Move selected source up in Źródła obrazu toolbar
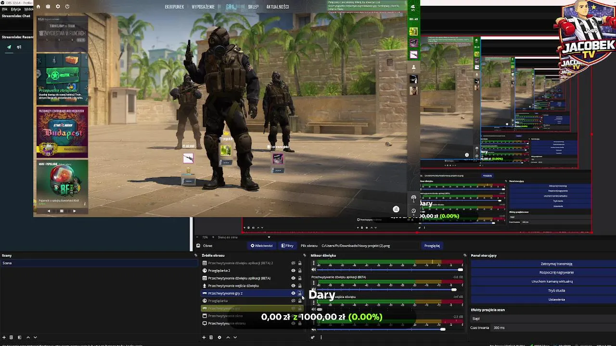Viewport: 616px width, 346px height. 228,337
